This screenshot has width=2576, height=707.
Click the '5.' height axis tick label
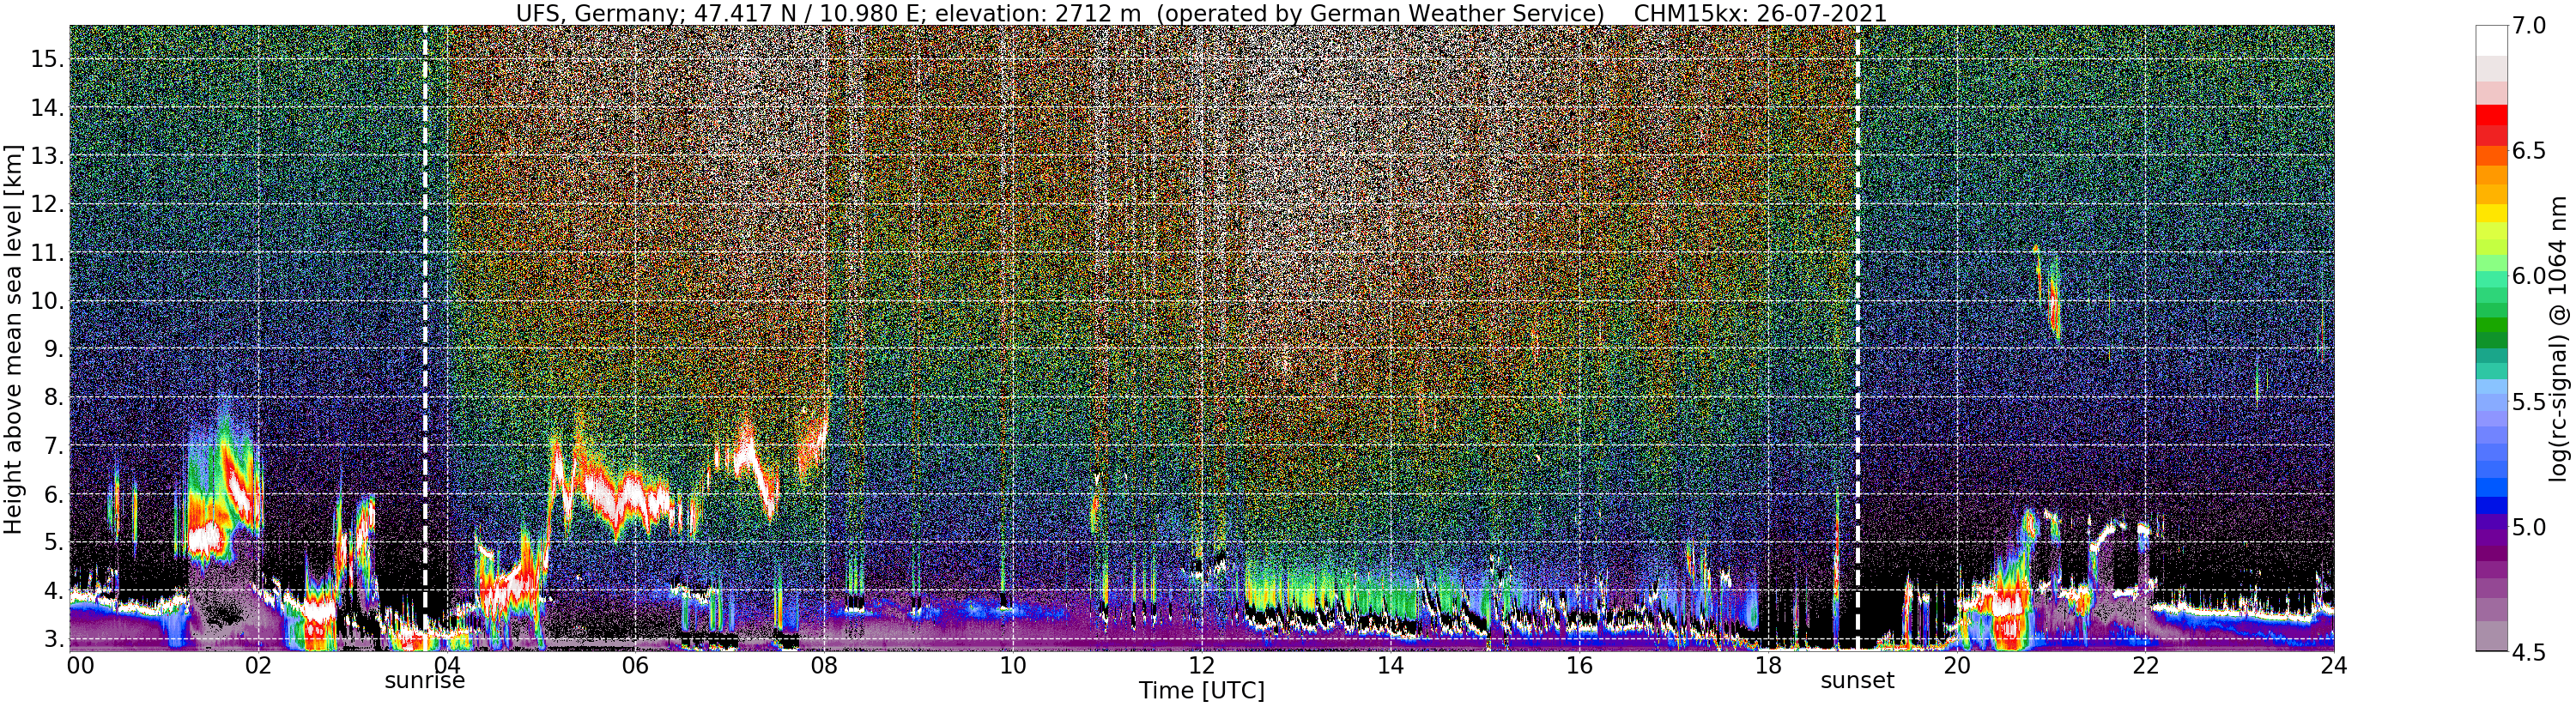click(x=53, y=542)
